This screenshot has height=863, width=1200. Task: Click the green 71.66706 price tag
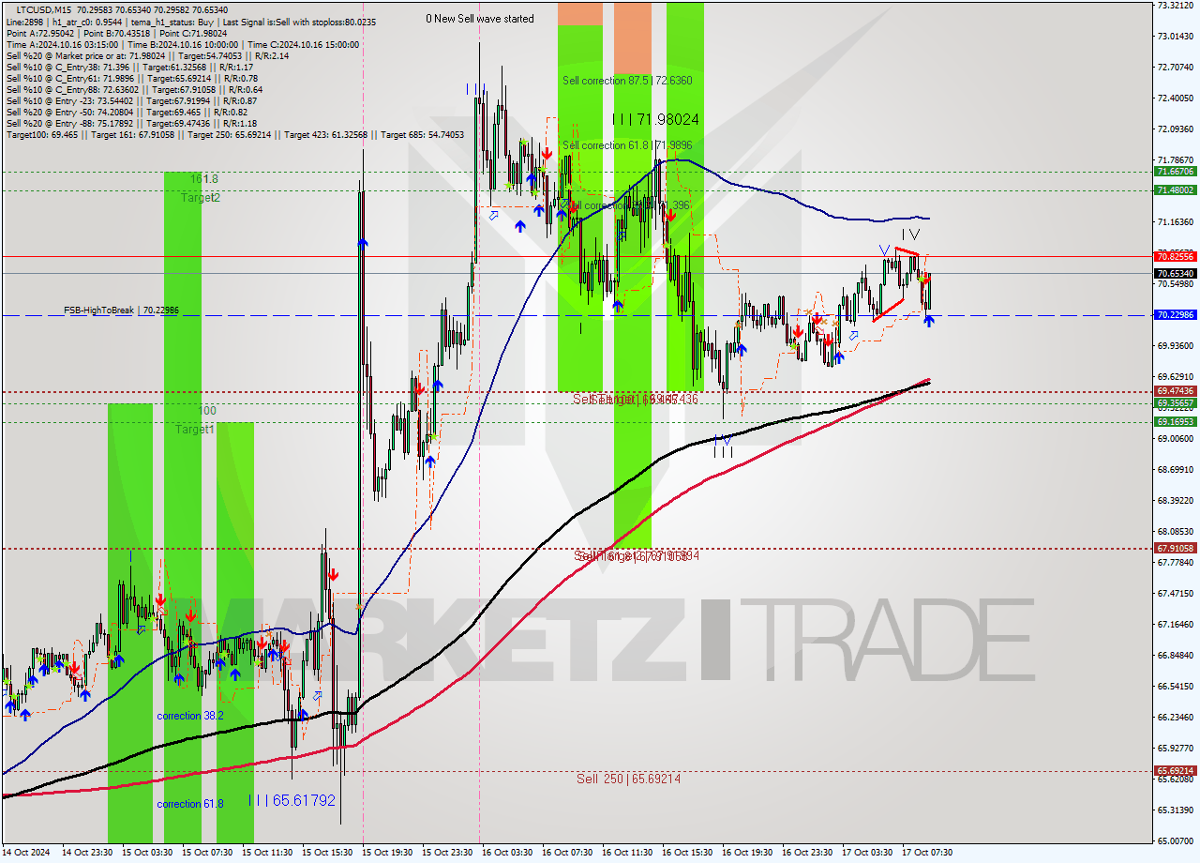(1175, 172)
